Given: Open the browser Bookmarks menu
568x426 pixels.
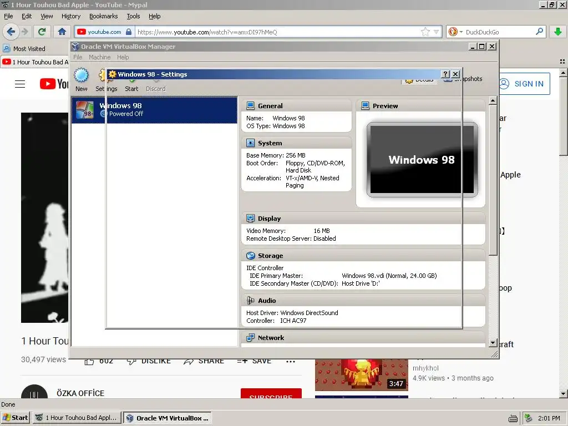Looking at the screenshot, I should 104,16.
